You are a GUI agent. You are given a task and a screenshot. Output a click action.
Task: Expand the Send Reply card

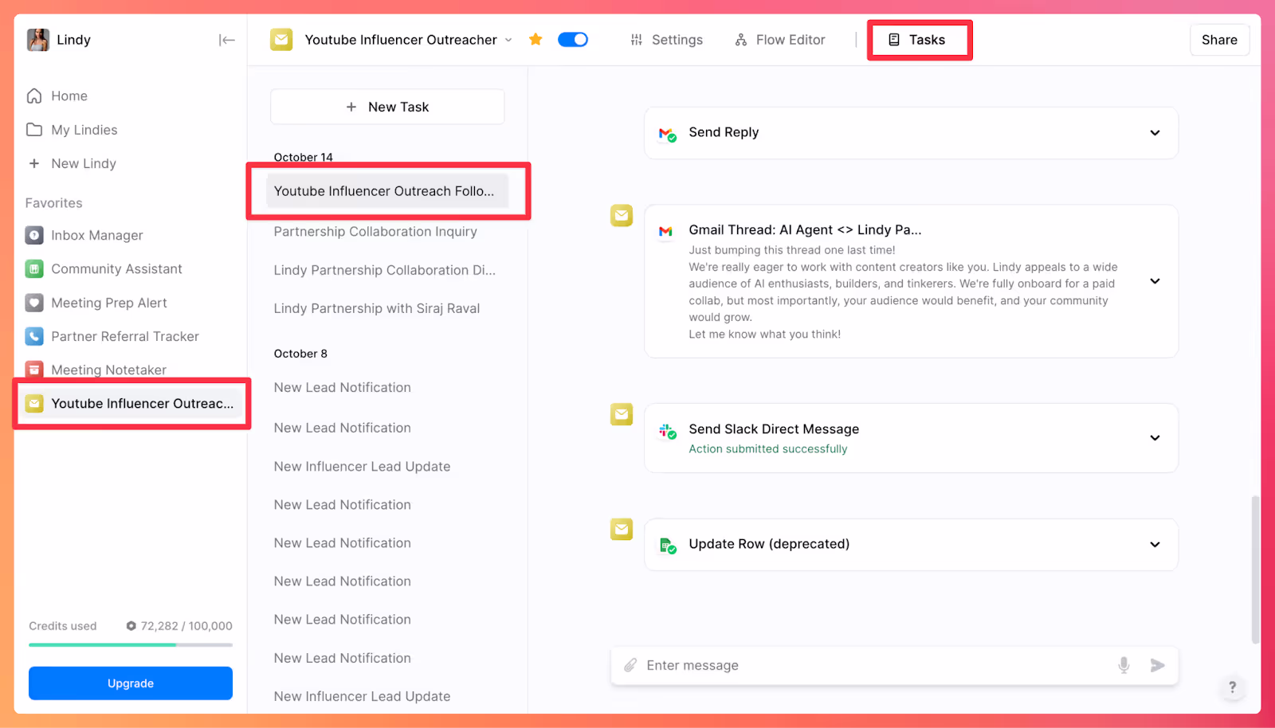click(1155, 133)
